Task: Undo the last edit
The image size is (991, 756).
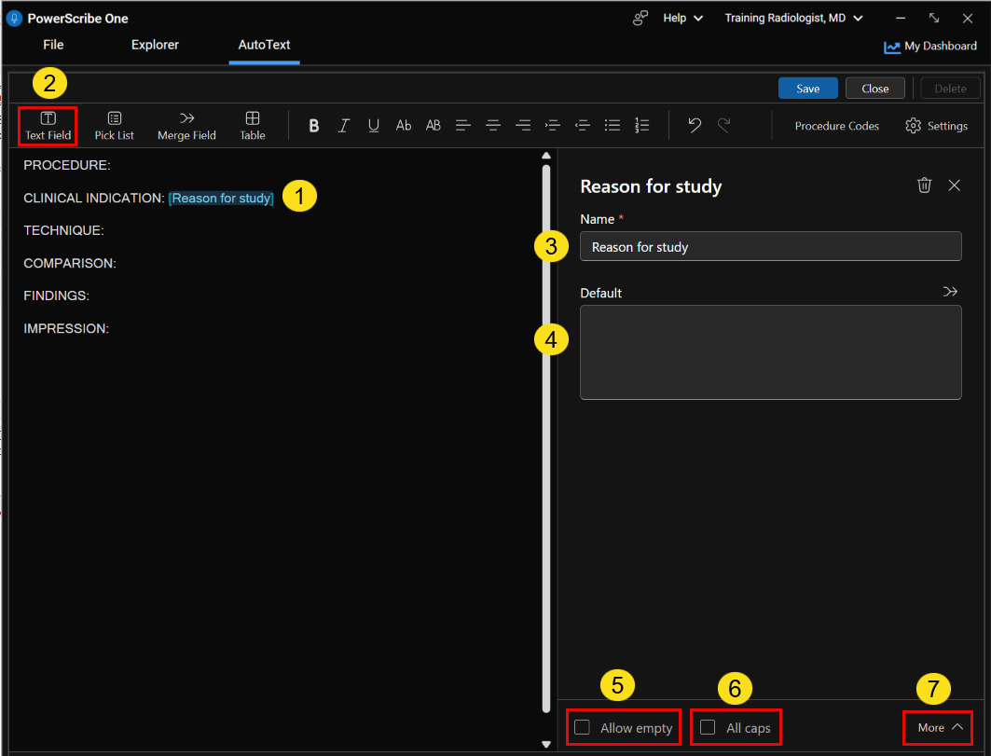Action: [695, 125]
